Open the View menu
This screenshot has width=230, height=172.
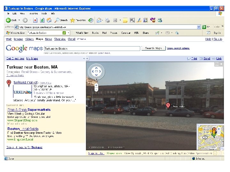pos(22,13)
